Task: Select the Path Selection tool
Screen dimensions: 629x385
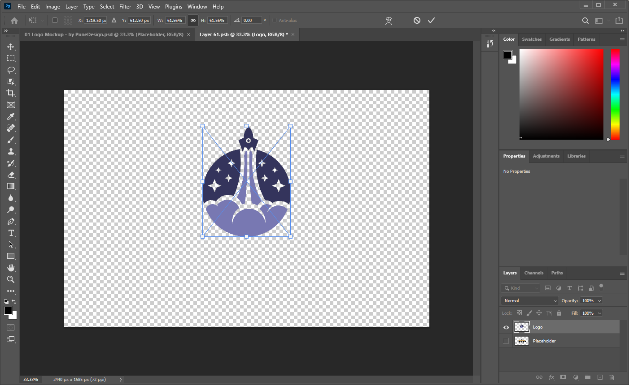Action: click(x=11, y=244)
